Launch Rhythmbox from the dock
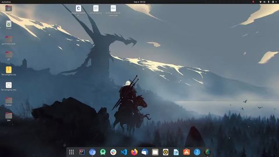The height and width of the screenshot is (157, 279). pos(166,152)
